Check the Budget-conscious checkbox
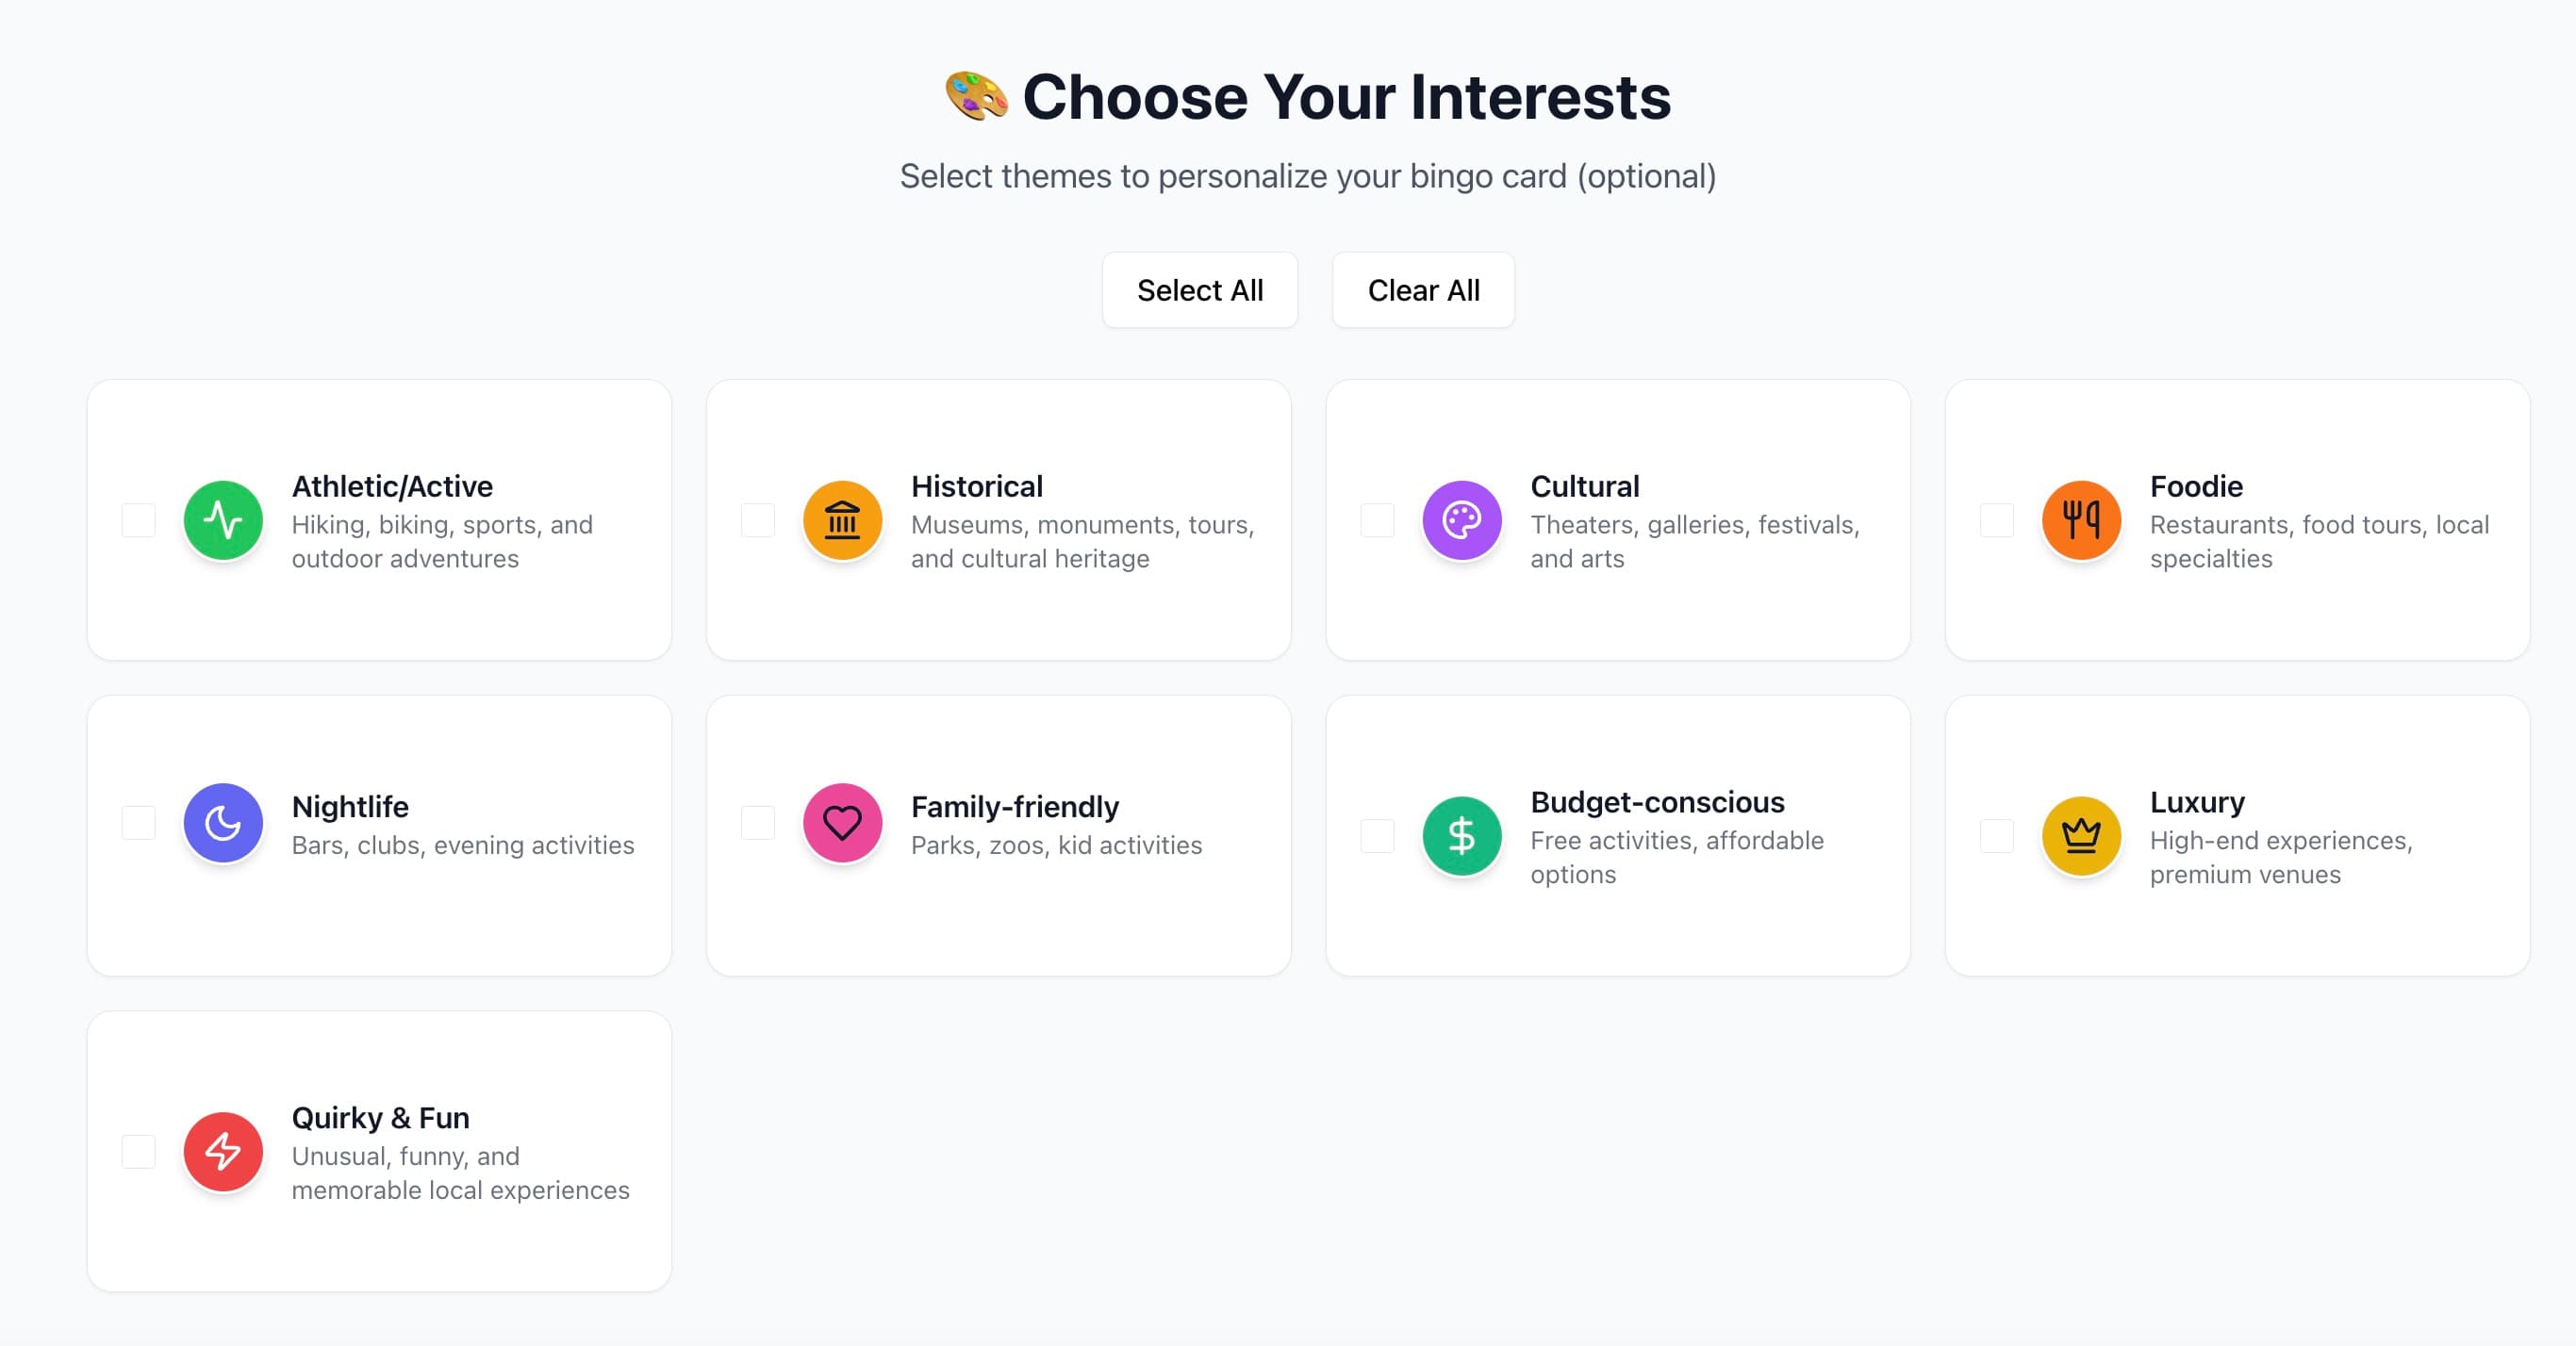2576x1346 pixels. [1376, 837]
